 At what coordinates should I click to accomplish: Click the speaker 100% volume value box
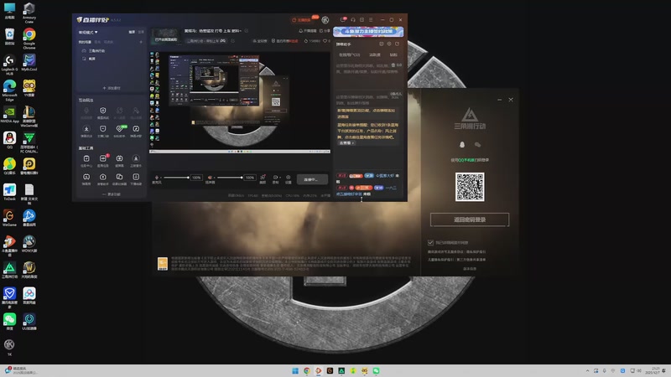(x=250, y=178)
